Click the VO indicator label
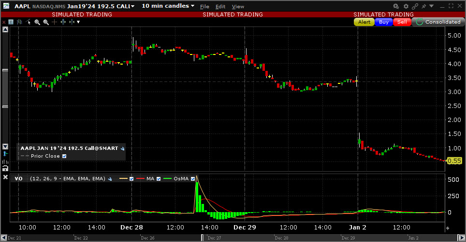466x242 pixels. [x=18, y=179]
